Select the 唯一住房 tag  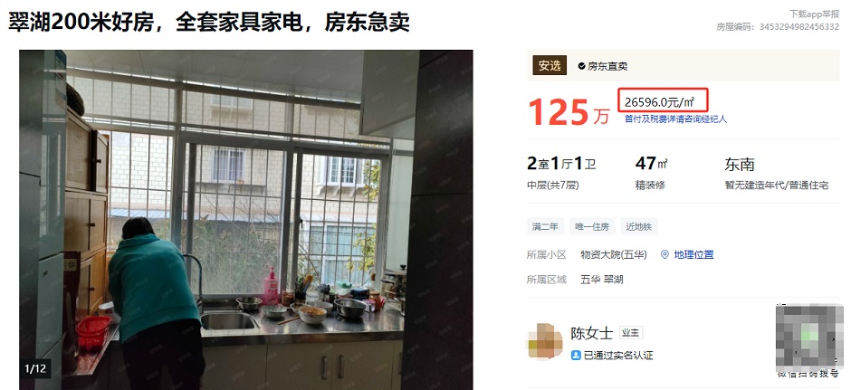click(592, 227)
